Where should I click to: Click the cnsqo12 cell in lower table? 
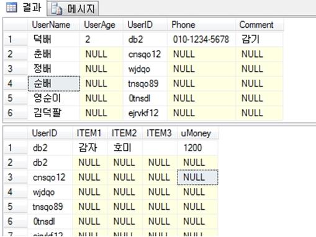click(50, 177)
